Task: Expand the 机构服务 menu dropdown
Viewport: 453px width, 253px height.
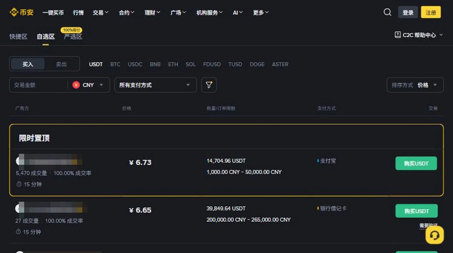Action: (210, 12)
